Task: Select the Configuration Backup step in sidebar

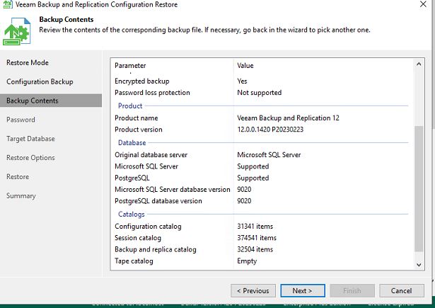Action: (40, 82)
